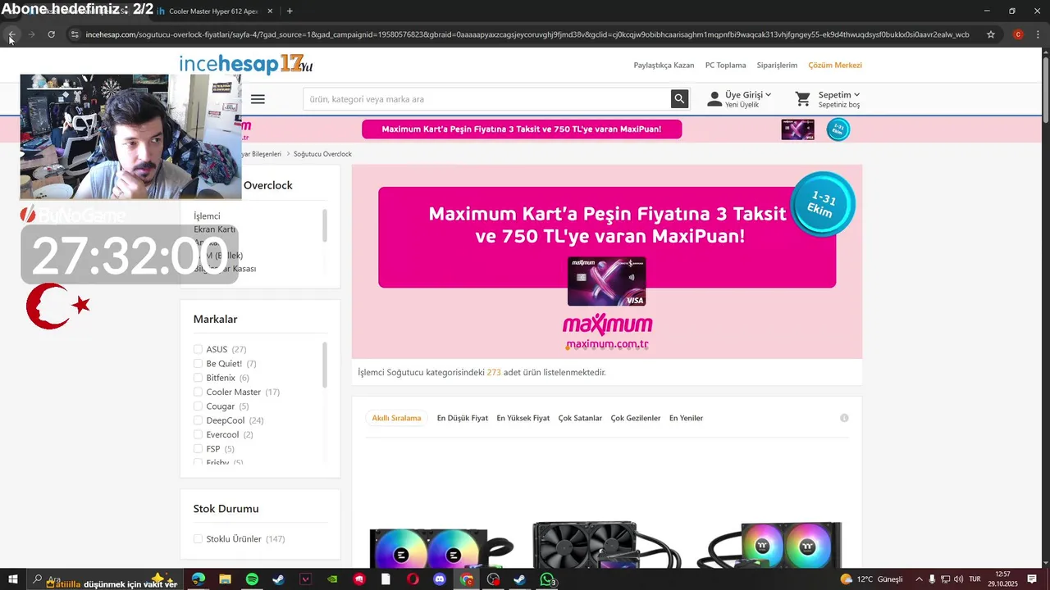Image resolution: width=1050 pixels, height=590 pixels.
Task: Open Paylaştıkça Kazan link
Action: [x=664, y=65]
